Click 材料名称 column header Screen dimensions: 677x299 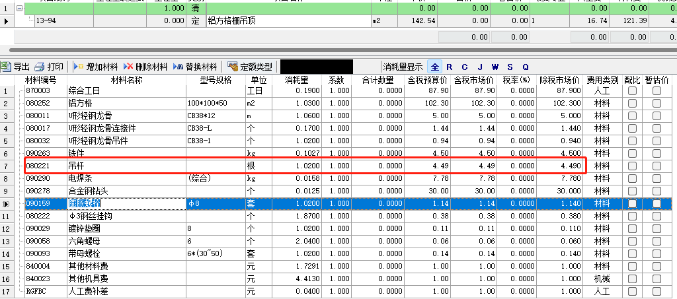(x=127, y=80)
